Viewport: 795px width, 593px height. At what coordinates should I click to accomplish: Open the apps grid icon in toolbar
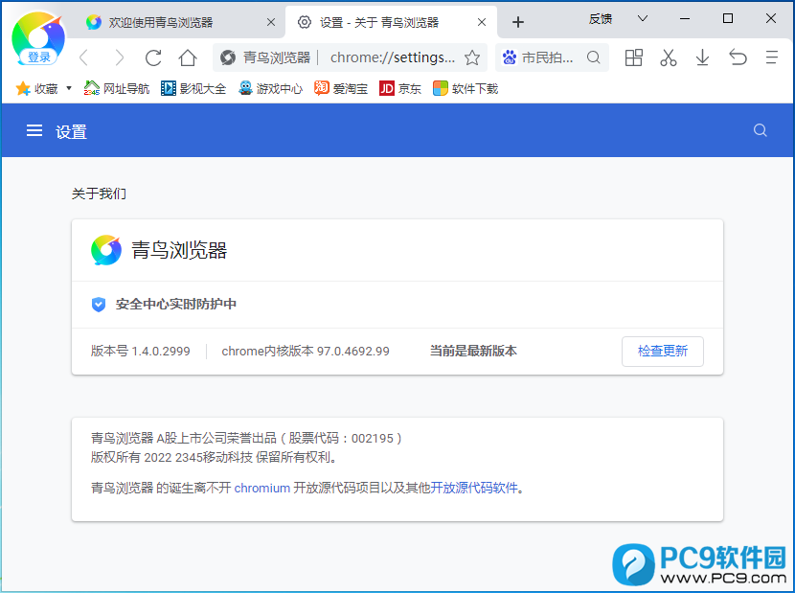click(x=633, y=57)
